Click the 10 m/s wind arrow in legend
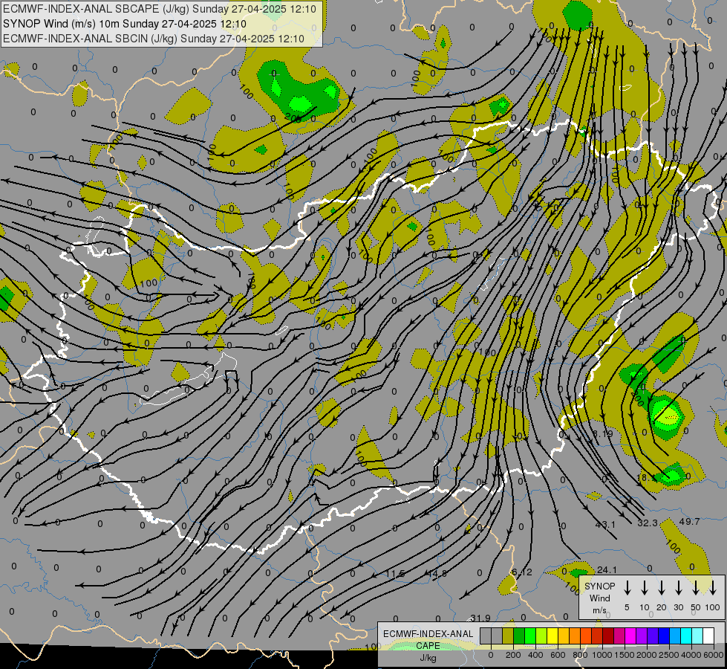 click(645, 588)
